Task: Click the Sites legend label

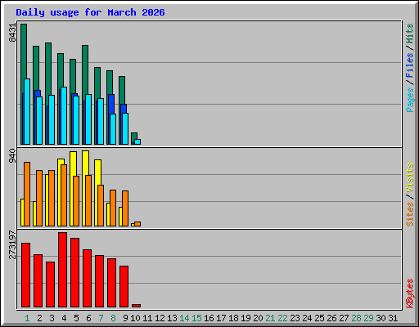Action: 410,214
